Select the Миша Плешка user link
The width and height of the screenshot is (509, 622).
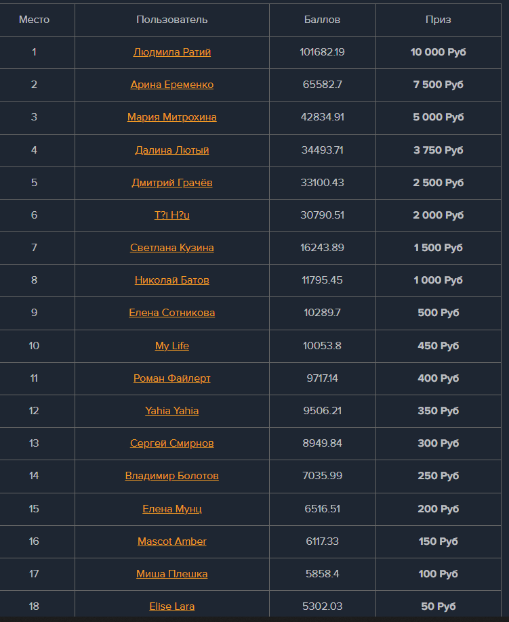pyautogui.click(x=172, y=574)
